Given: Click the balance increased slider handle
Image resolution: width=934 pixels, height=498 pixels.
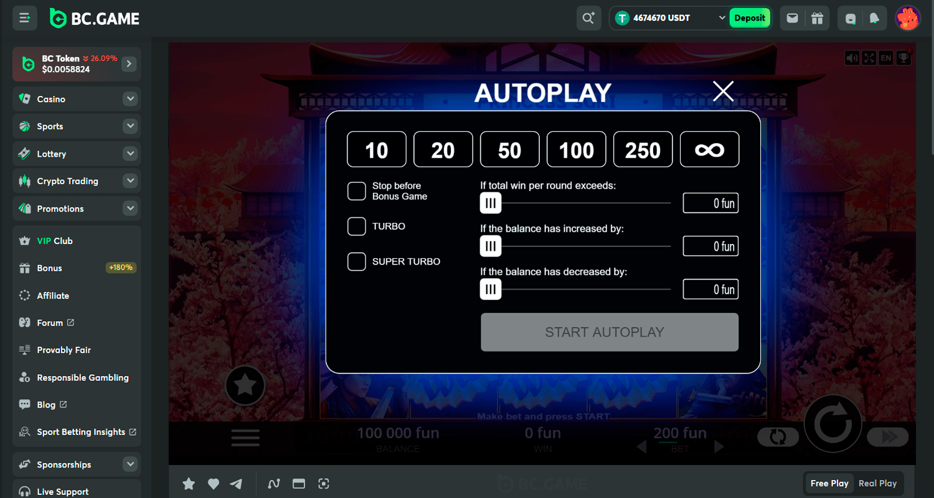Looking at the screenshot, I should pos(491,247).
